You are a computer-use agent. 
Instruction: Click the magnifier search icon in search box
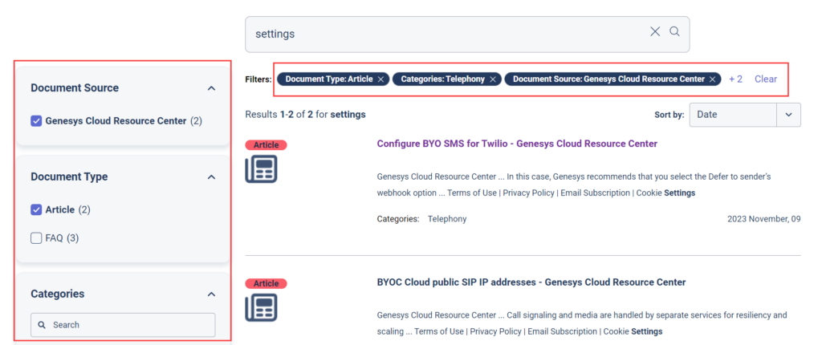pos(674,32)
